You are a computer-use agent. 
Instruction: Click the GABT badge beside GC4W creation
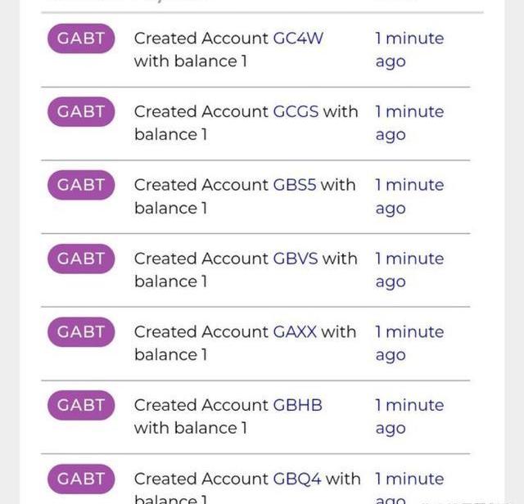(81, 38)
